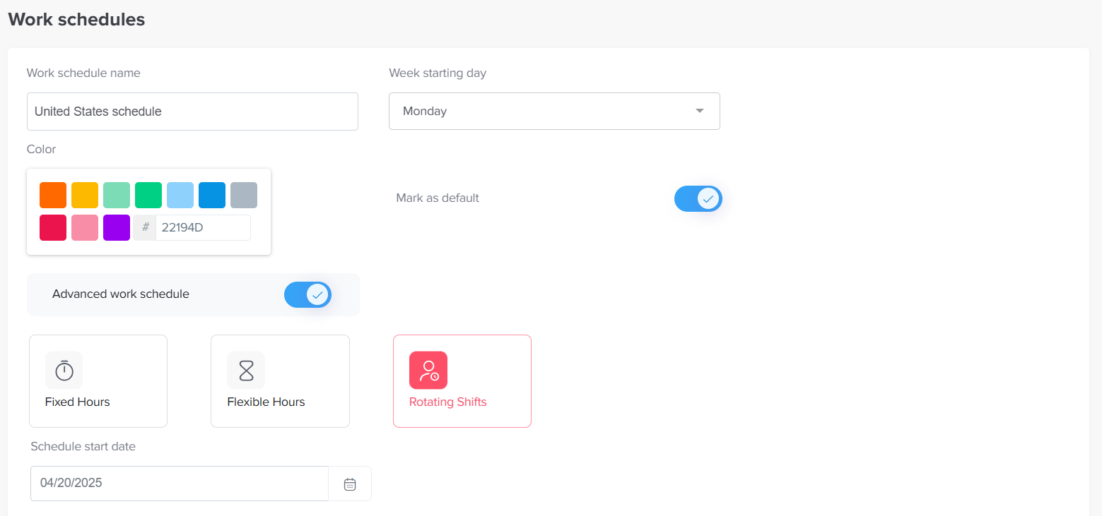The width and height of the screenshot is (1102, 516).
Task: Open the calendar date picker icon
Action: [350, 484]
